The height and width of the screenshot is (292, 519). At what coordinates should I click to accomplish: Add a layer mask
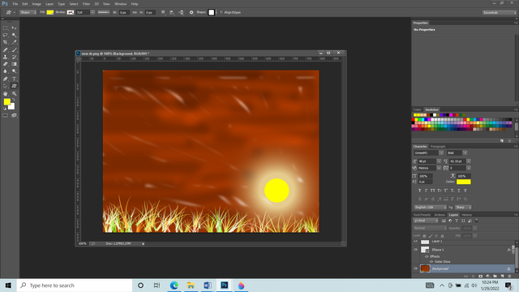click(x=480, y=276)
